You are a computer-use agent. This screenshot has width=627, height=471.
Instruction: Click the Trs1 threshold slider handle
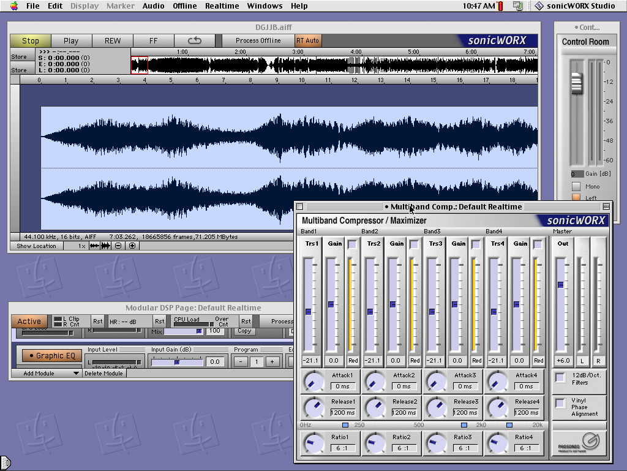(x=309, y=312)
